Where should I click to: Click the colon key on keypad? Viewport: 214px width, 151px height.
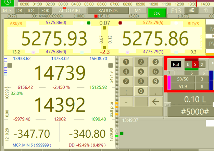coord(126,92)
